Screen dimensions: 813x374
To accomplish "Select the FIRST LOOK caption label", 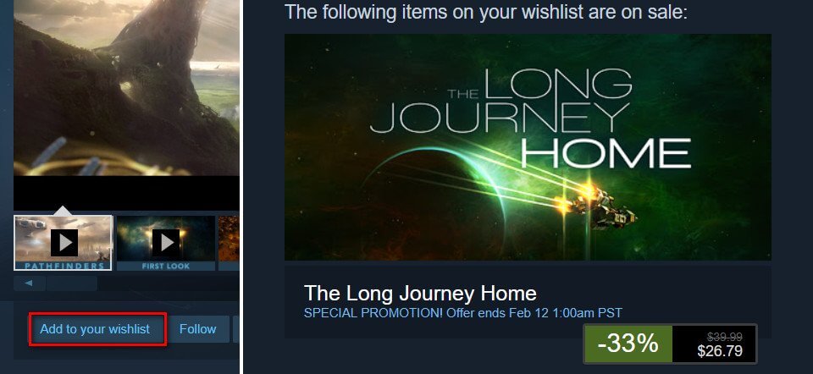I will click(165, 266).
